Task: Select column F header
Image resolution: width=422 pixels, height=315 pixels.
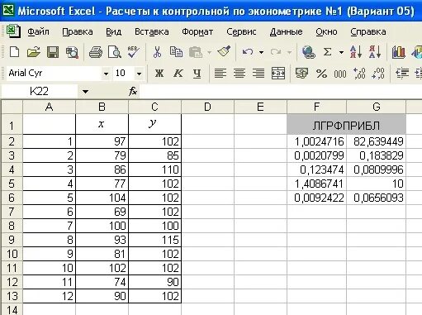Action: point(316,107)
